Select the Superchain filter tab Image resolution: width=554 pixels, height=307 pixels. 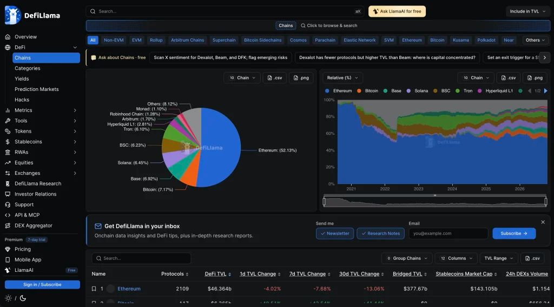(224, 40)
